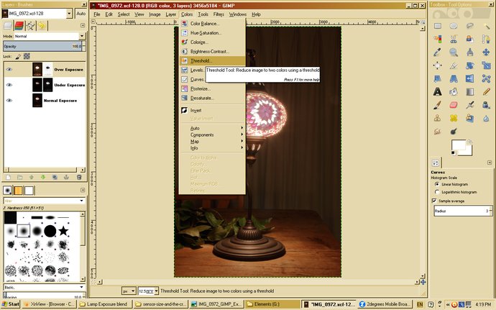The height and width of the screenshot is (310, 496).
Task: Select the Dodge/Burn tool
Action: click(x=454, y=131)
